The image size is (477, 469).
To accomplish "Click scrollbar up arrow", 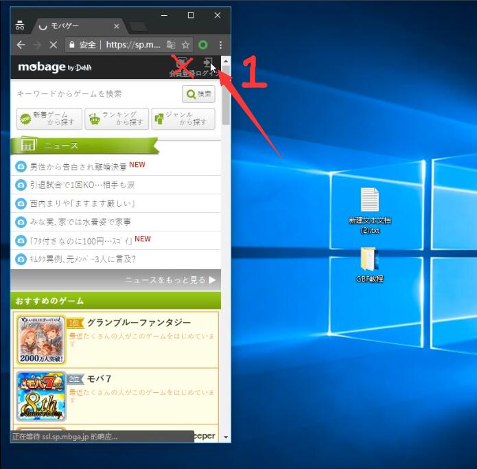I will tap(226, 61).
